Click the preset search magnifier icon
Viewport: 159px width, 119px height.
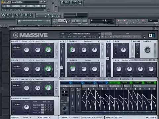(x=70, y=34)
